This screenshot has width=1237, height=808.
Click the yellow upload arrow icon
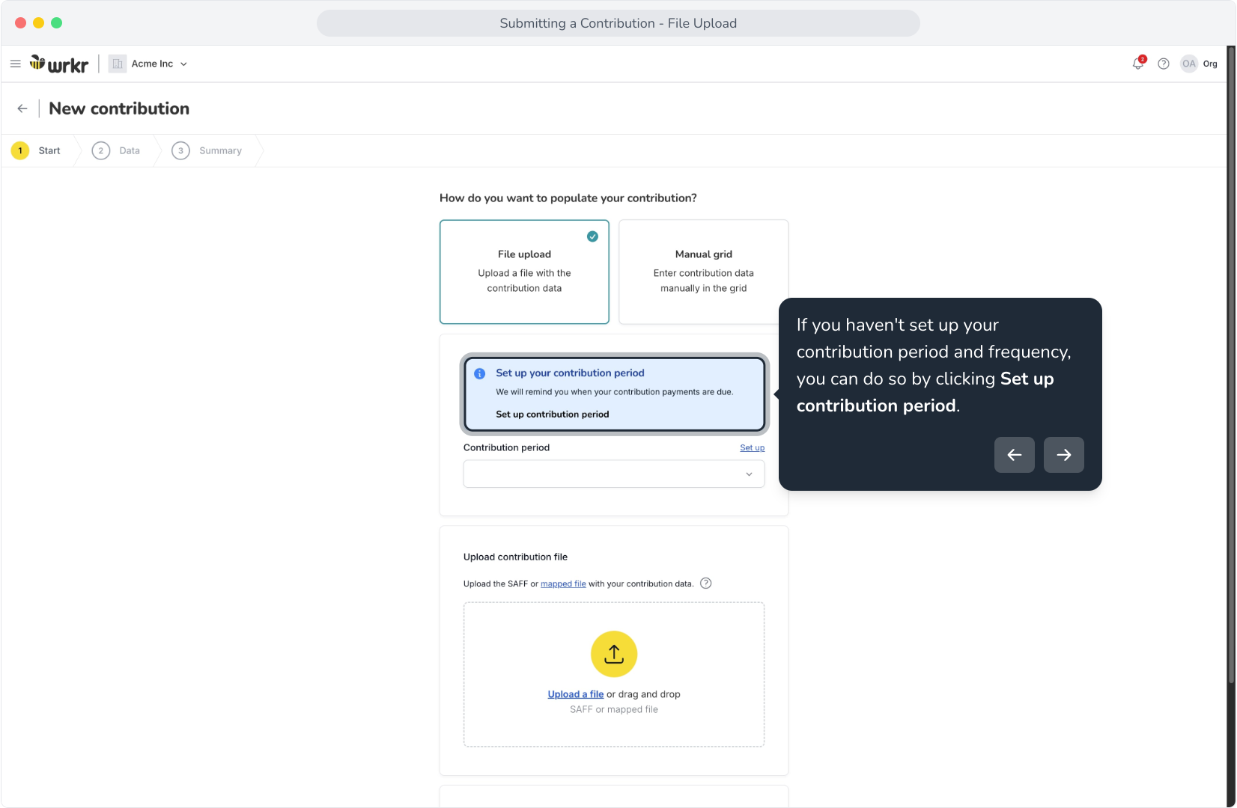[x=614, y=654]
